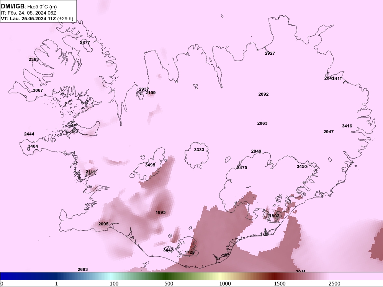Click the 0 tick on the color scale
This screenshot has height=287, width=383.
coord(2,284)
